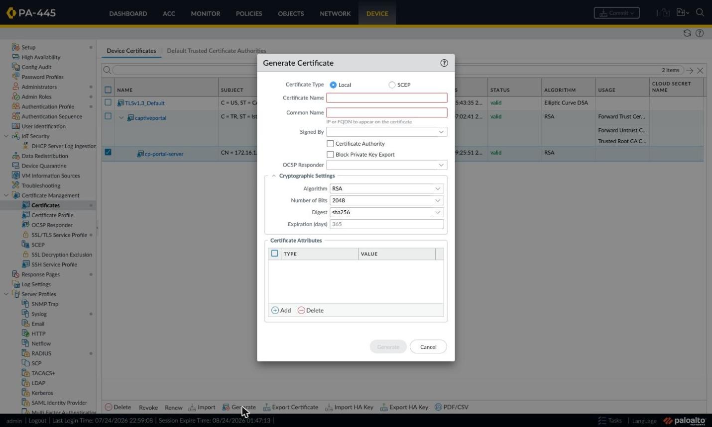Click the High Availability sidebar icon

[15, 57]
